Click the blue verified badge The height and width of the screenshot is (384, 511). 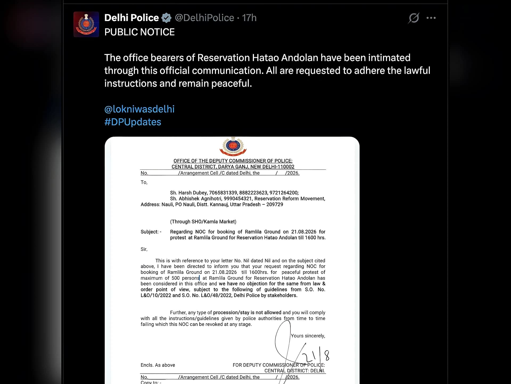coord(167,18)
